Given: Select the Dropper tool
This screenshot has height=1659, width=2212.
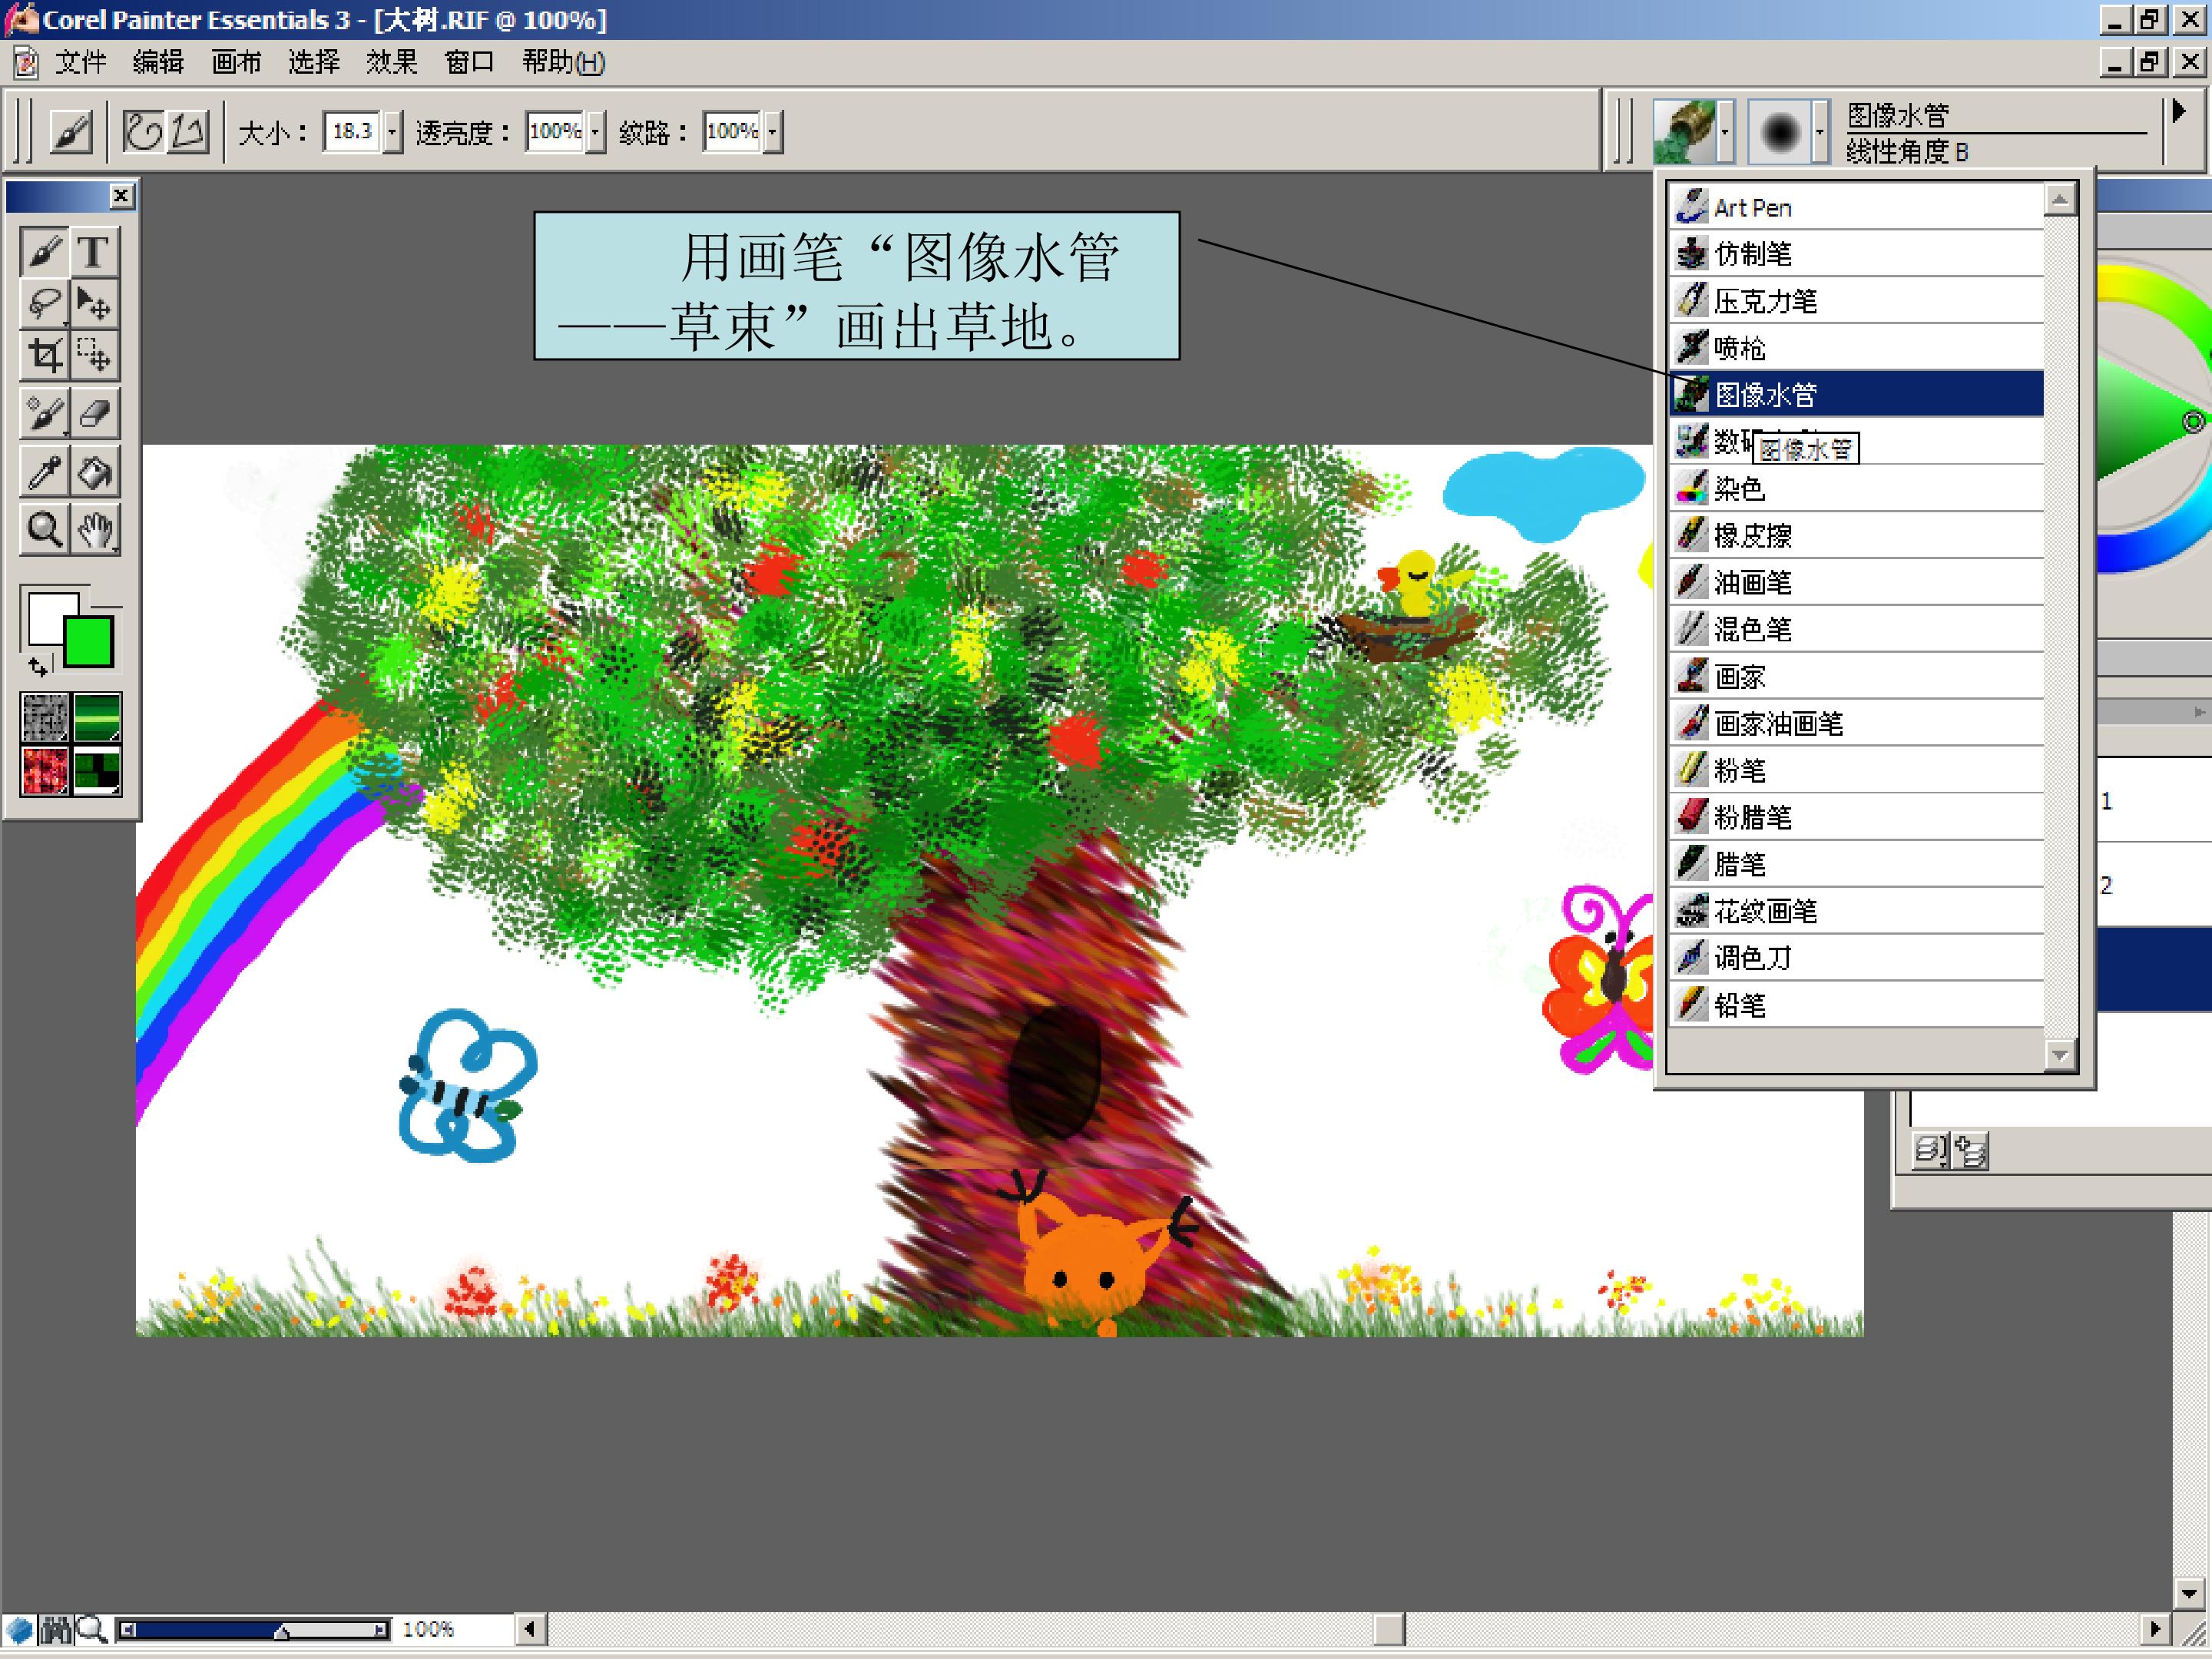Looking at the screenshot, I should point(44,472).
